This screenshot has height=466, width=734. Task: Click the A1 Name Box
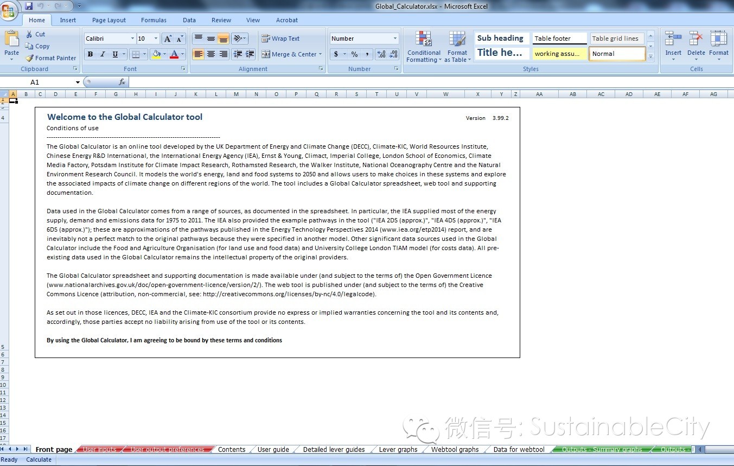pyautogui.click(x=38, y=82)
